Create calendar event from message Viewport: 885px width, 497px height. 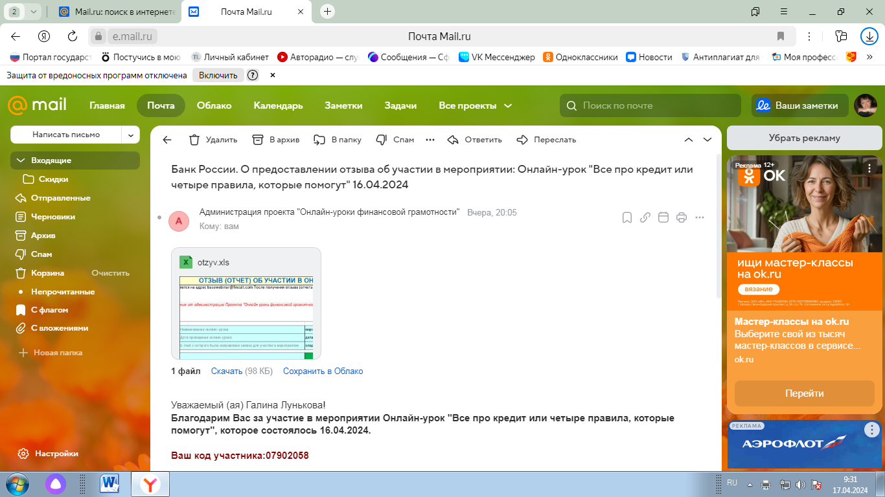[663, 217]
